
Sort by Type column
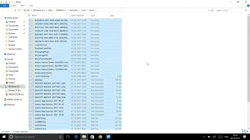[93, 16]
